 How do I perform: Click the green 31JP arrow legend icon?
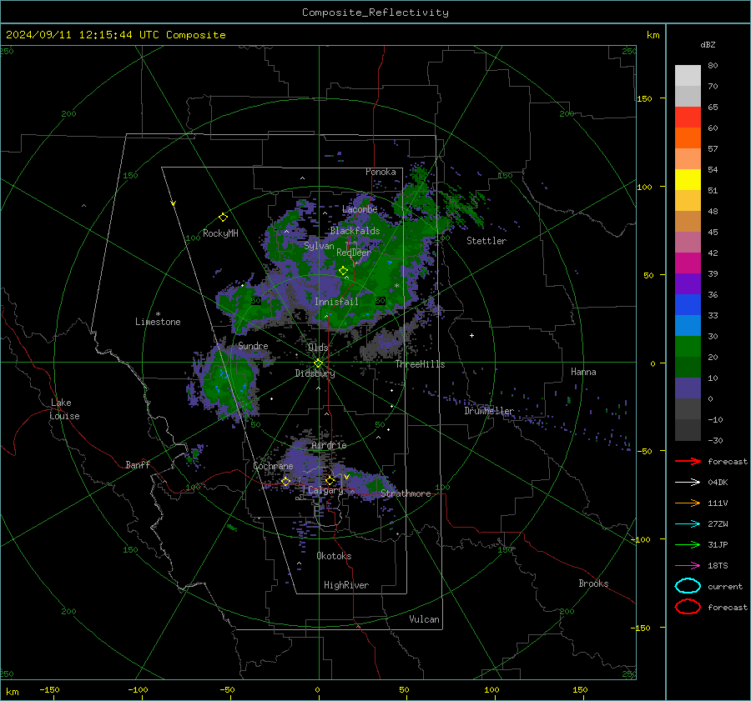pyautogui.click(x=688, y=544)
